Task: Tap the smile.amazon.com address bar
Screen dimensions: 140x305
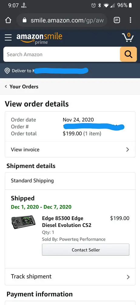Action: tap(62, 20)
